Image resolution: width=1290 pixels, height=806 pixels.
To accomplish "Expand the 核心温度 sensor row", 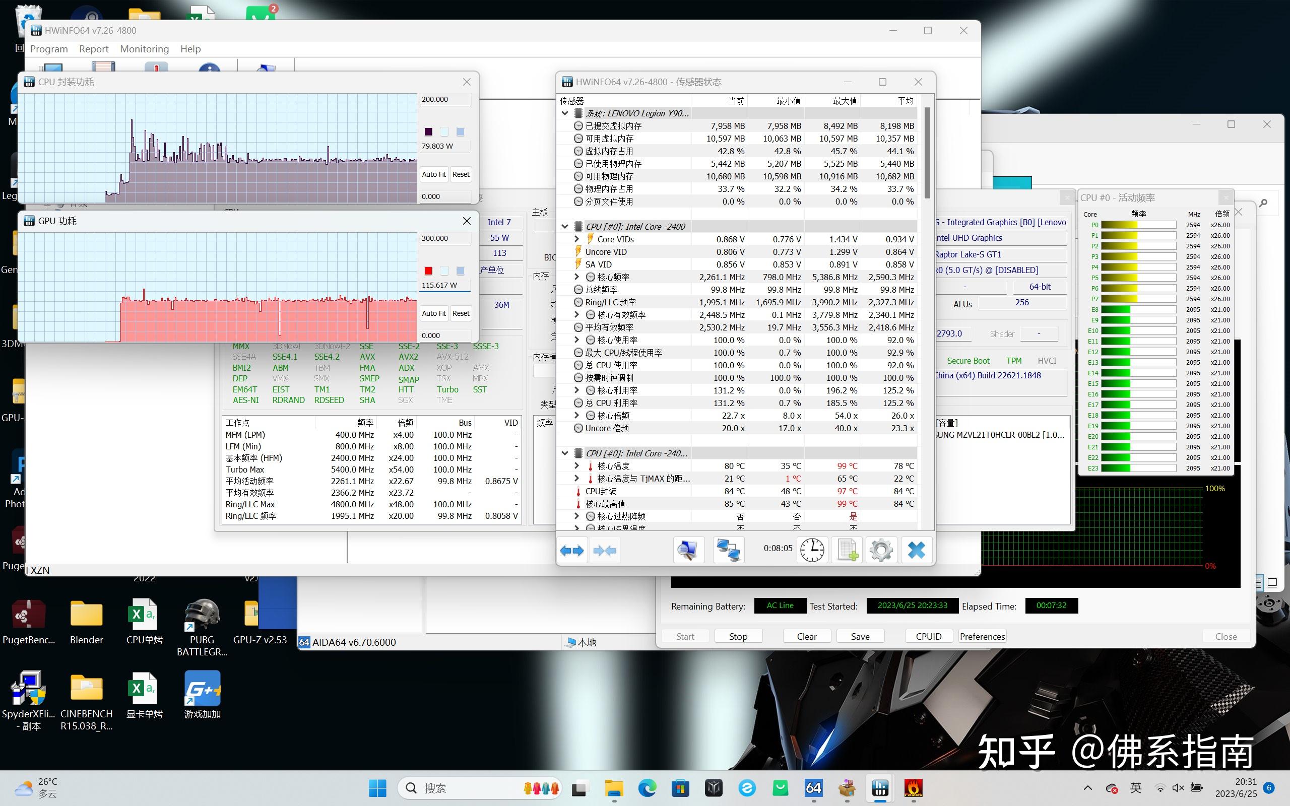I will coord(577,465).
